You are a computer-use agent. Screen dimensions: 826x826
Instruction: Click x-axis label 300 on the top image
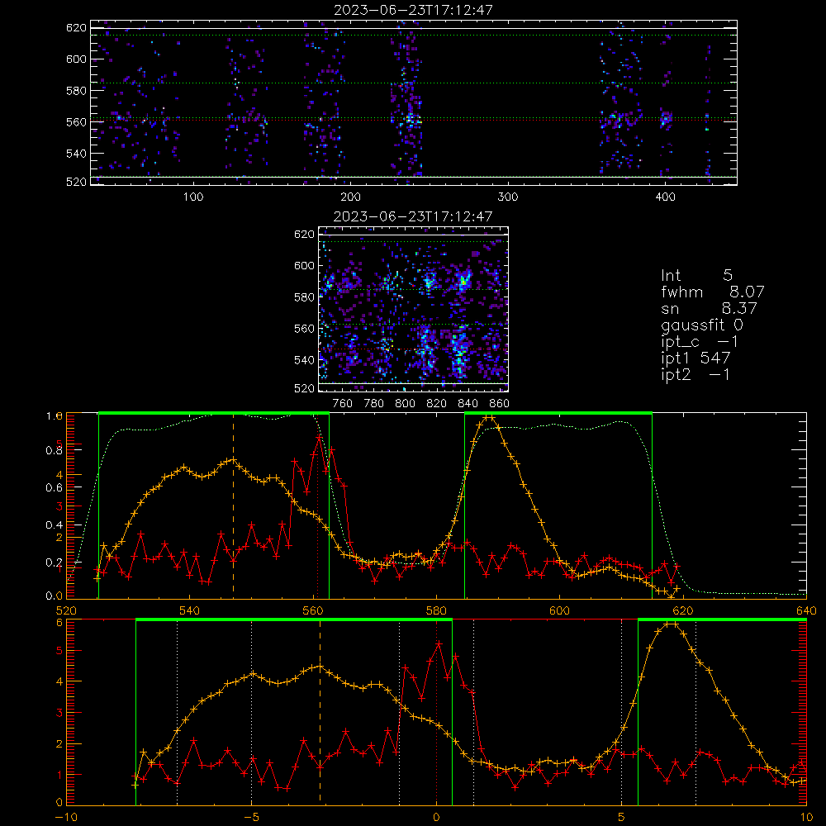point(508,197)
